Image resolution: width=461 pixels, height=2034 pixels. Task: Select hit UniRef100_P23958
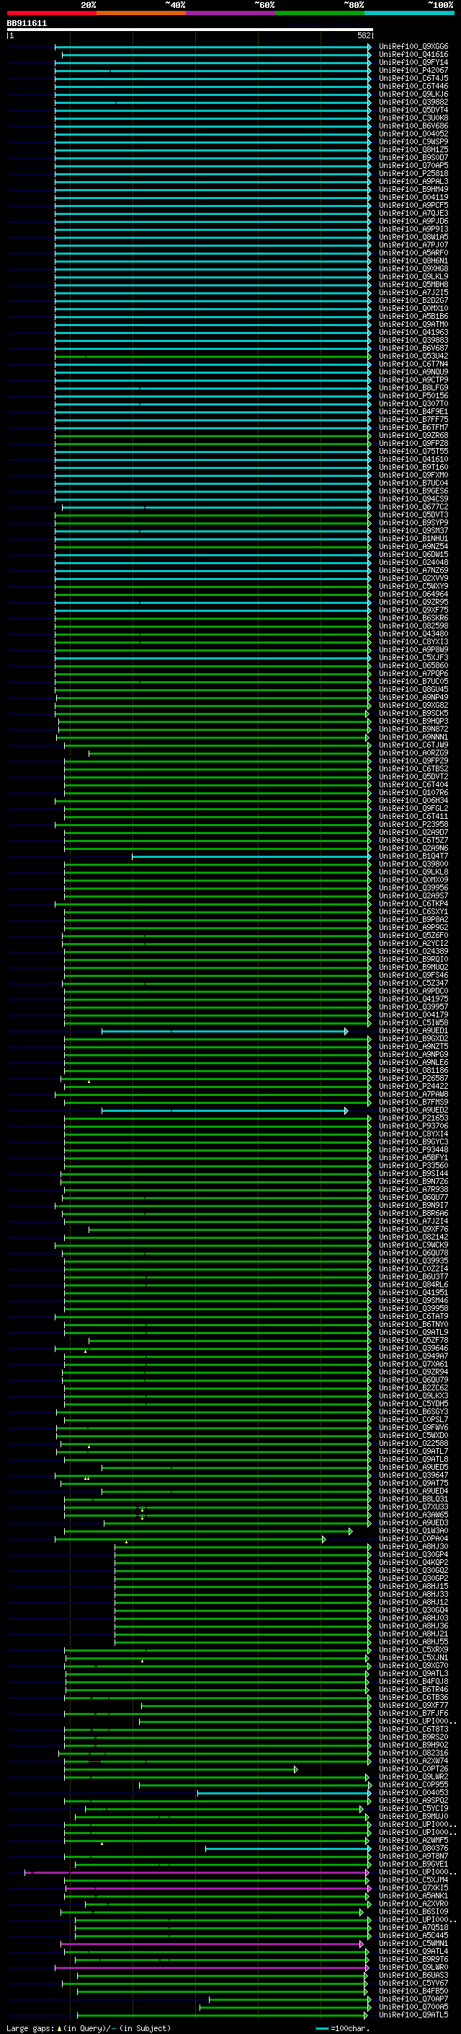413,824
